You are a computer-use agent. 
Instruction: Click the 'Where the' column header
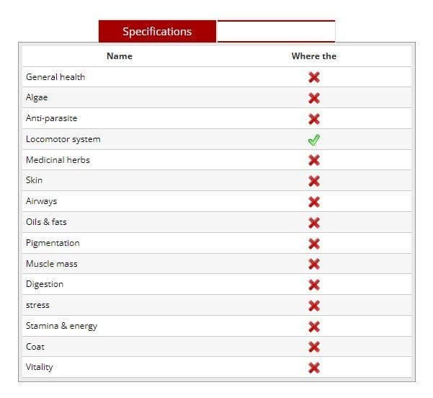314,56
